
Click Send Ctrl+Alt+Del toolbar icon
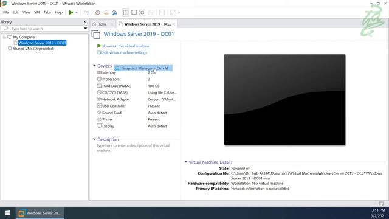[x=86, y=12]
